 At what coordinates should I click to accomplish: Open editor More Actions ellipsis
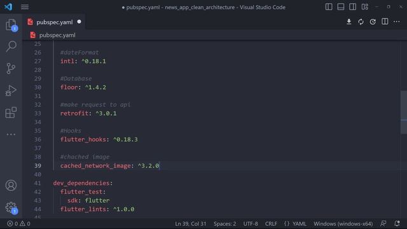(397, 22)
